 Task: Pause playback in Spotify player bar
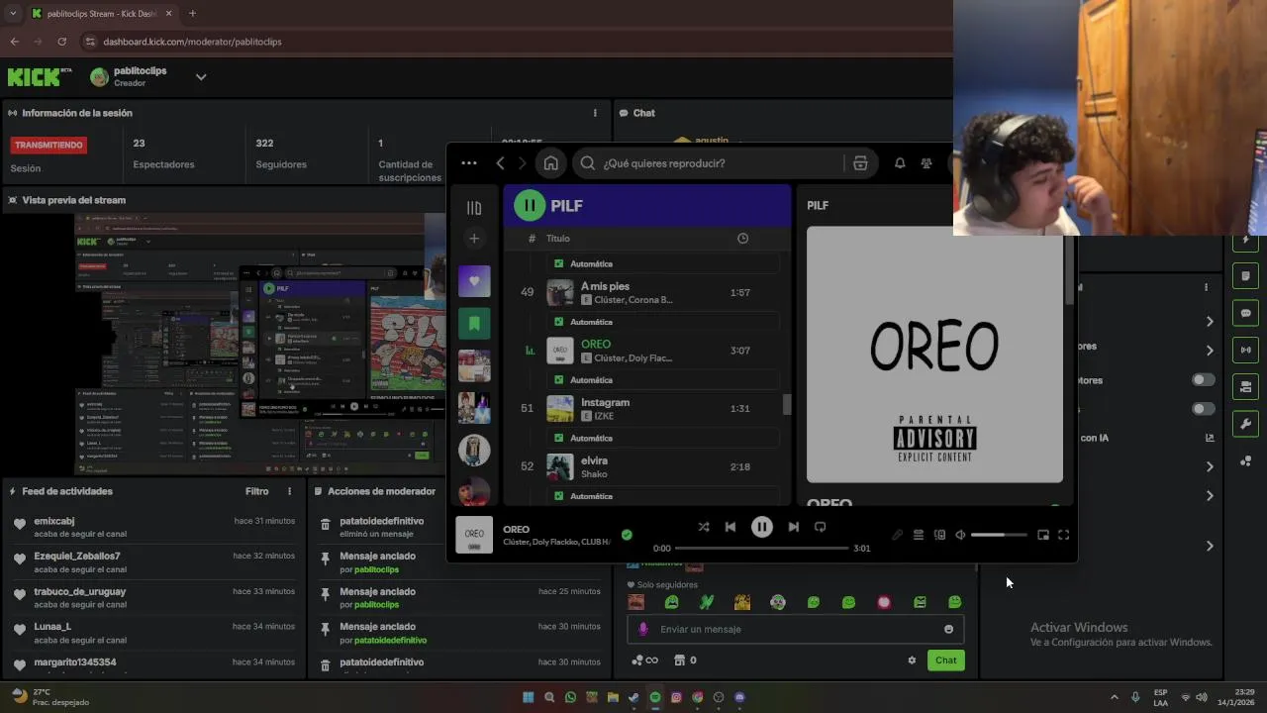(761, 527)
